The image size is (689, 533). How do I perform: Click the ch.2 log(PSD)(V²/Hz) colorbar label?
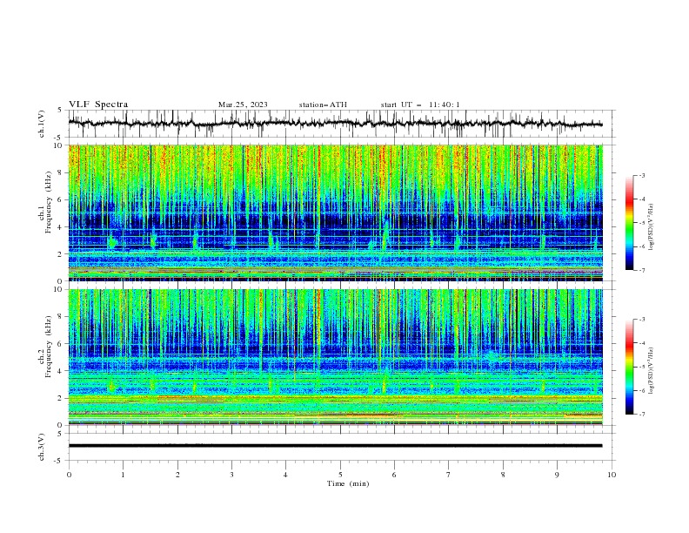click(x=651, y=370)
